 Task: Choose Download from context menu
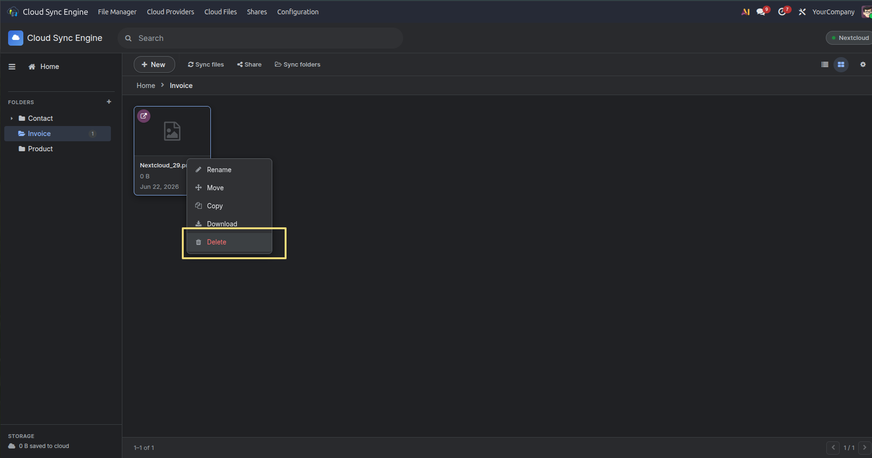tap(229, 224)
